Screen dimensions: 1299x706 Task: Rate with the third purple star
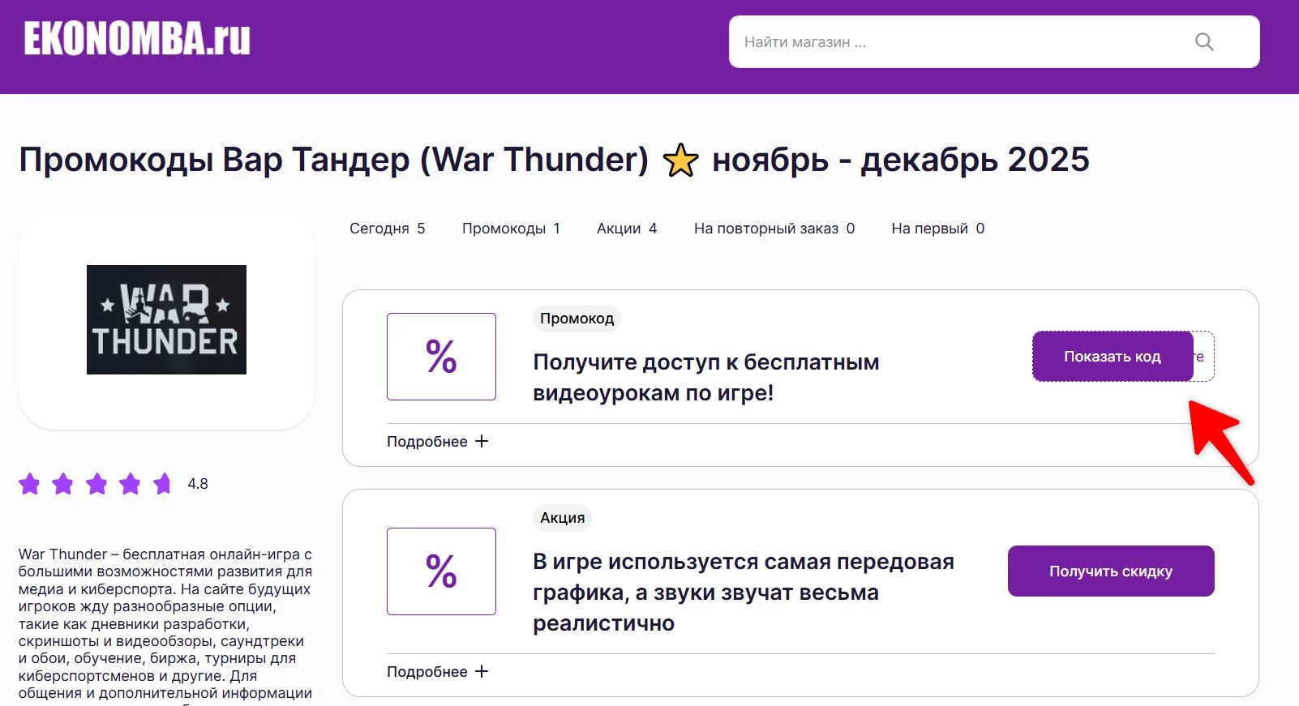tap(96, 484)
